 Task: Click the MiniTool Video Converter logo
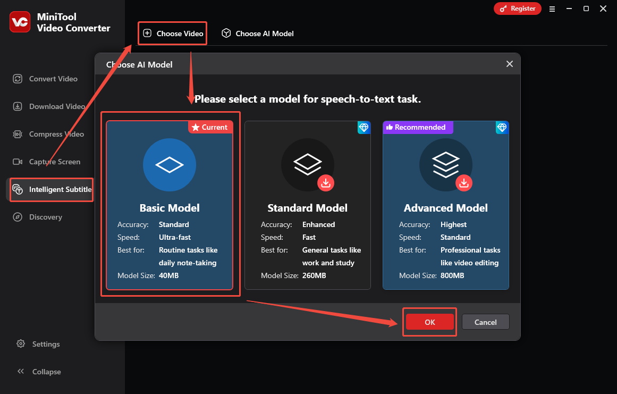point(20,22)
